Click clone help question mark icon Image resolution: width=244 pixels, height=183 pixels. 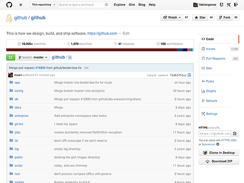click(218, 144)
